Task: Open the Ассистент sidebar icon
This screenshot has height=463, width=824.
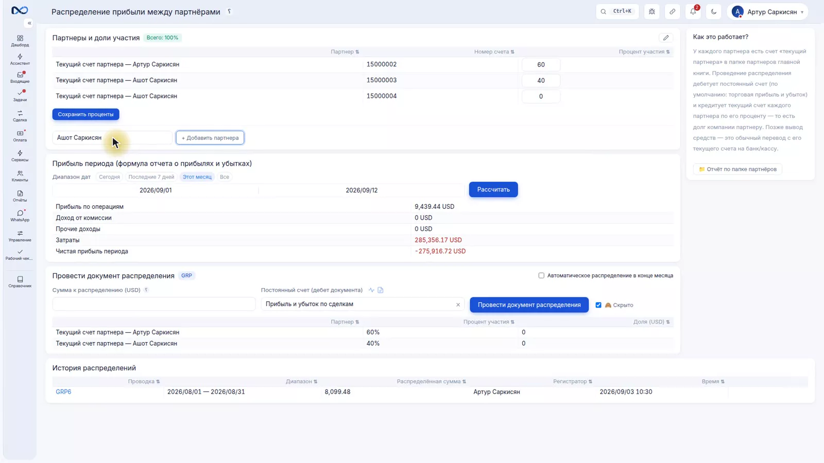Action: (20, 60)
